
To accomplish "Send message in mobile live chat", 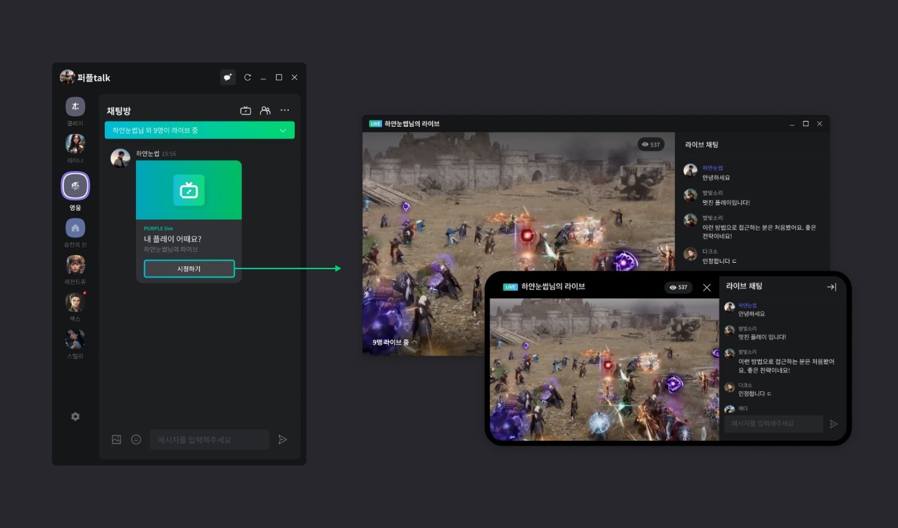I will 834,424.
